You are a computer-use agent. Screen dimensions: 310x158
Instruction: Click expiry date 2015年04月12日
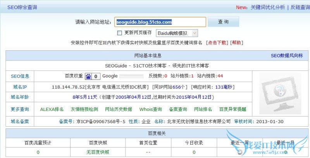click(x=194, y=97)
